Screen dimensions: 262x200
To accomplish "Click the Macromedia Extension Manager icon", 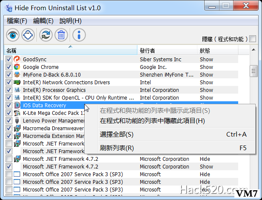I will 17,136.
